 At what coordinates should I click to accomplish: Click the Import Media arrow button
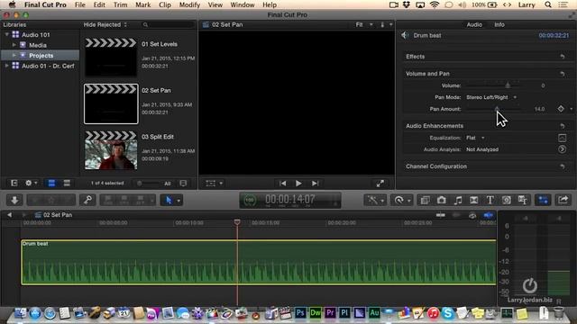point(14,200)
